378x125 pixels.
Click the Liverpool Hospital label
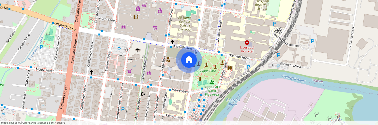(247, 49)
